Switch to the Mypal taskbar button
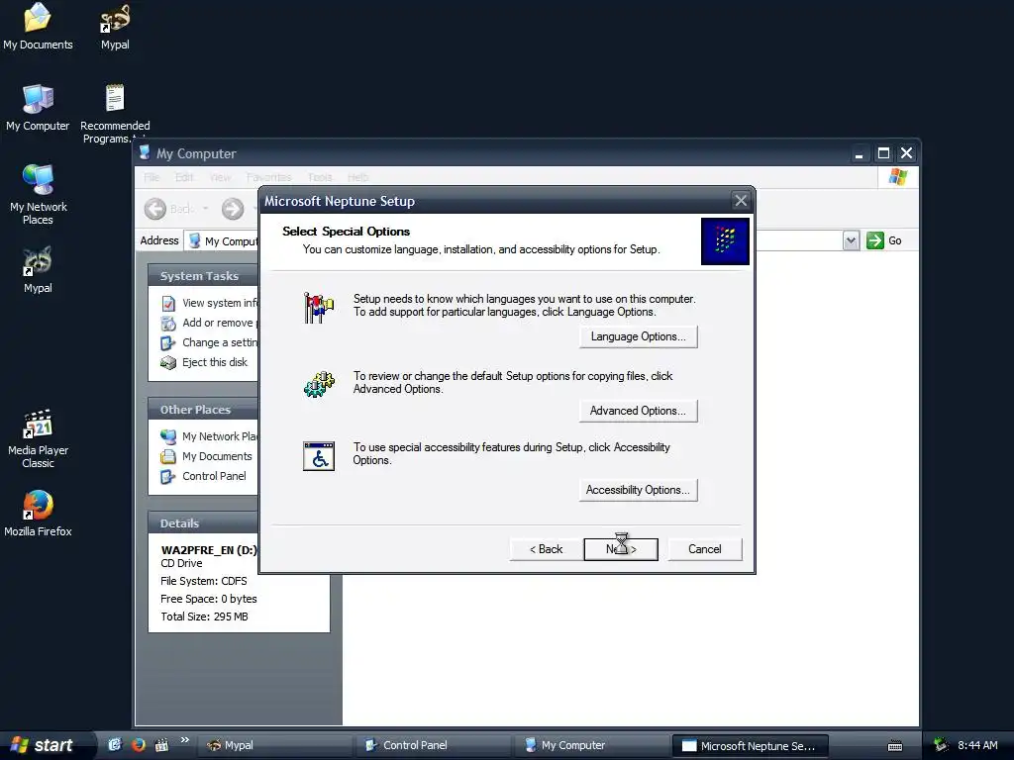This screenshot has height=760, width=1014. point(275,745)
